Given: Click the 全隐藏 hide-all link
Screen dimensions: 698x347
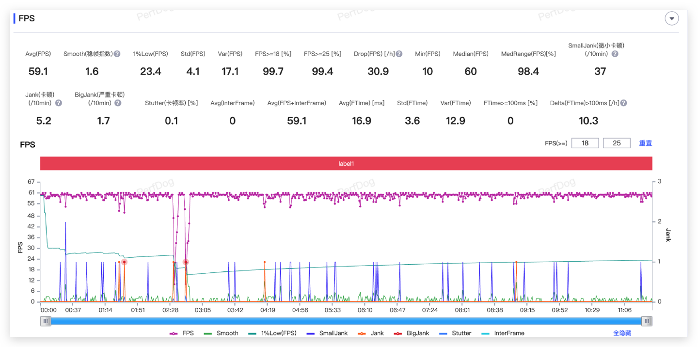Looking at the screenshot, I should tap(622, 333).
